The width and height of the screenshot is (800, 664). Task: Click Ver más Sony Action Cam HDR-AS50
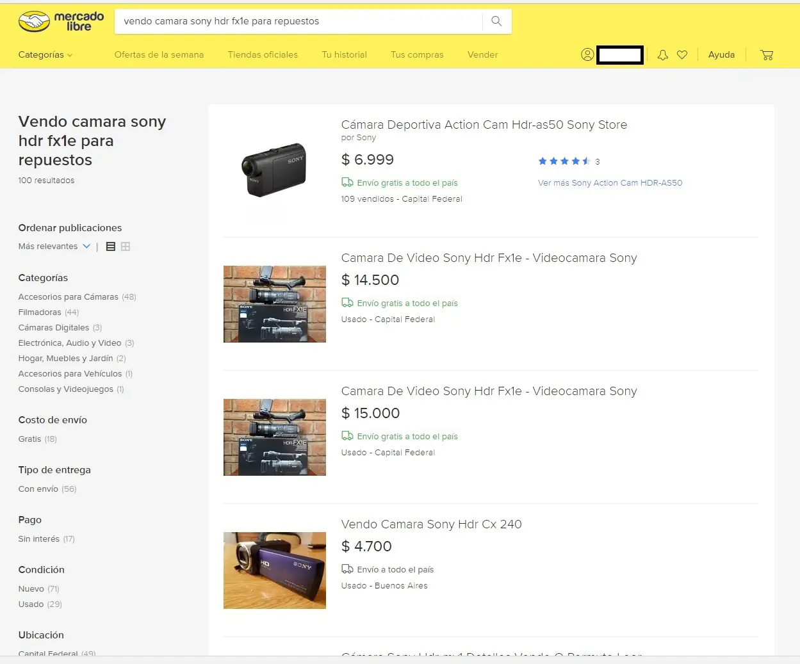pyautogui.click(x=610, y=183)
